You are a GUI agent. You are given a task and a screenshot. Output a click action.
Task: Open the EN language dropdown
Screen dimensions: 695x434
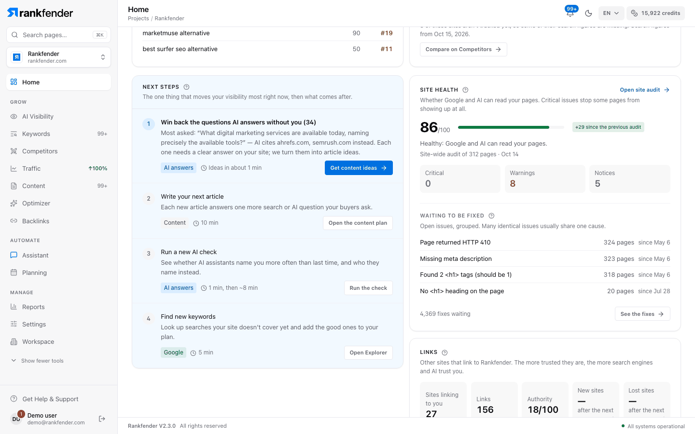tap(611, 13)
